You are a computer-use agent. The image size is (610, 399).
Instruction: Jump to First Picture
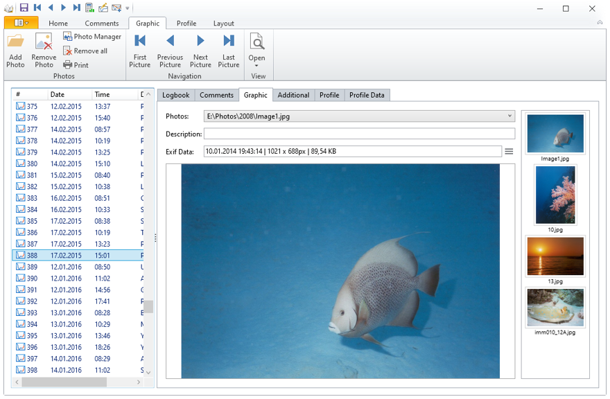(x=139, y=50)
